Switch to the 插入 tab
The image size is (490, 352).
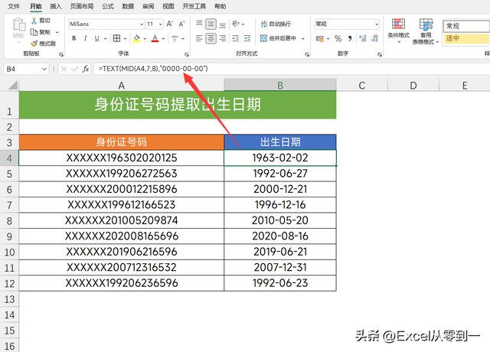pyautogui.click(x=56, y=6)
